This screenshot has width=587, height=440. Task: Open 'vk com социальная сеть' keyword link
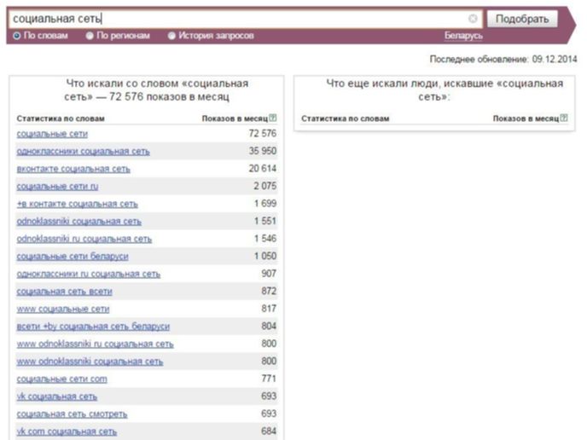point(67,431)
